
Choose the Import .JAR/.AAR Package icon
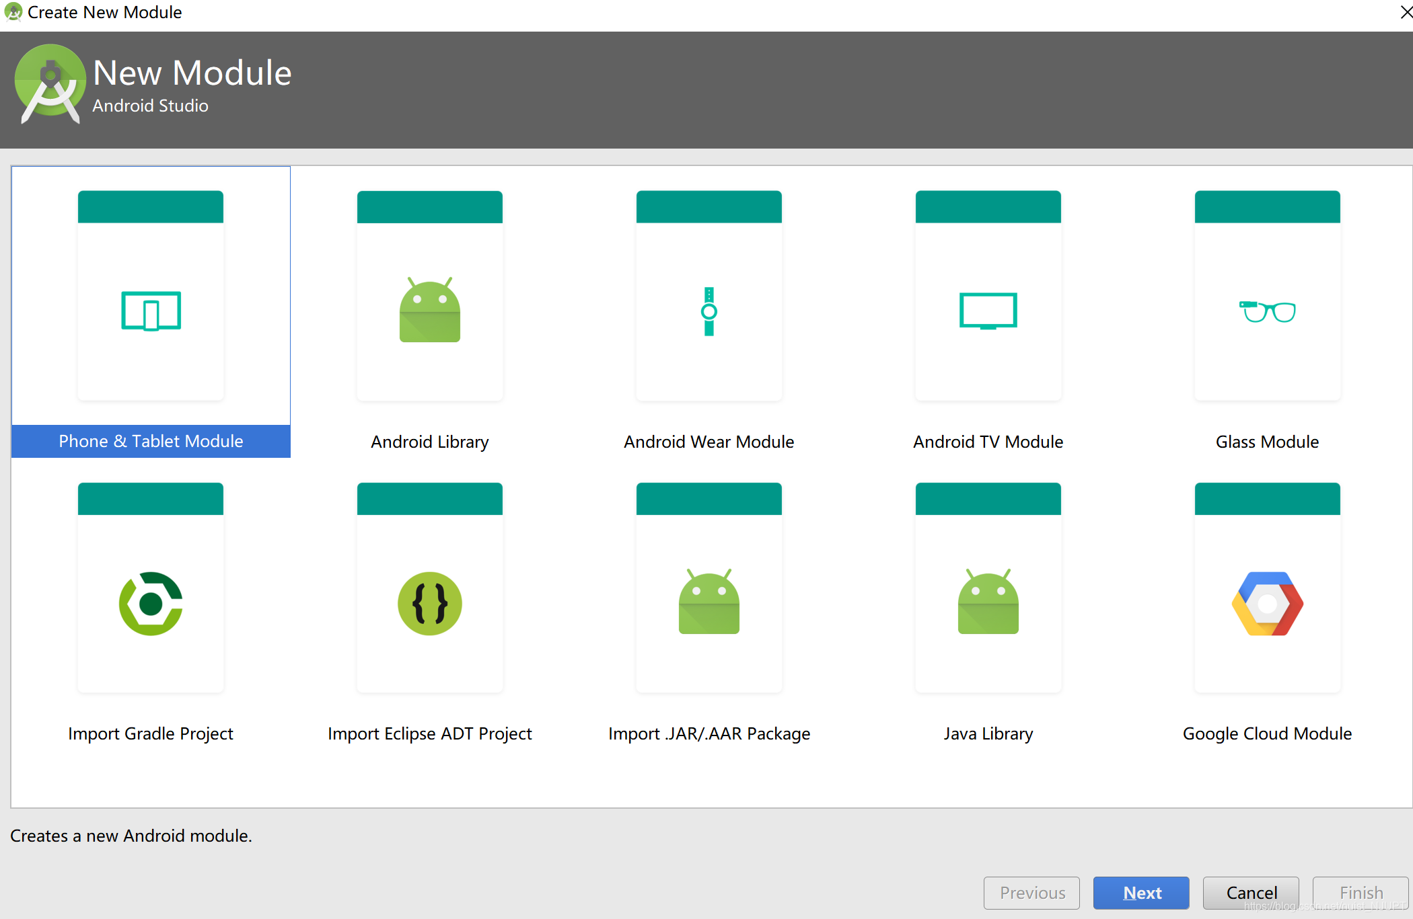pos(709,601)
